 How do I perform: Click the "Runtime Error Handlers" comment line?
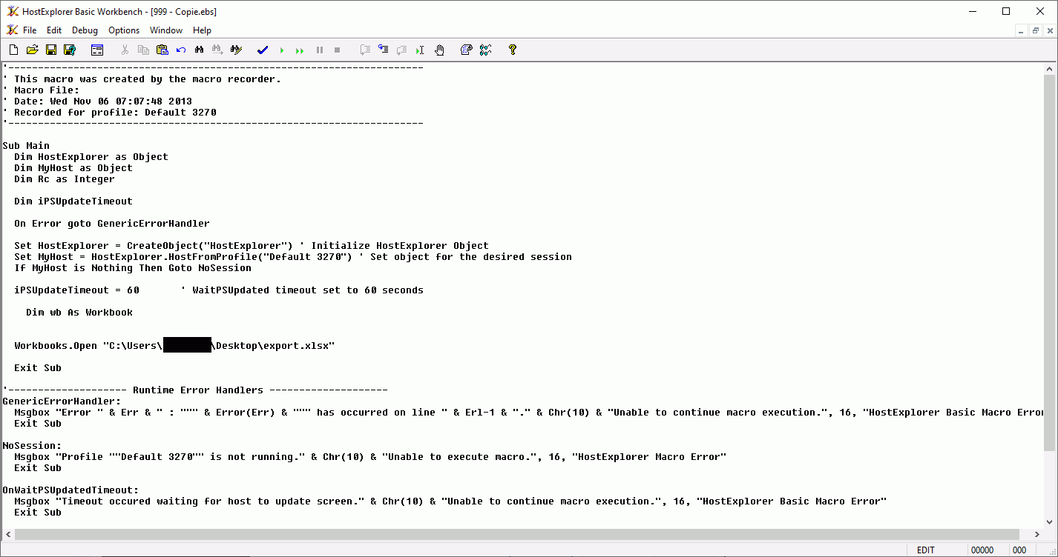point(195,390)
